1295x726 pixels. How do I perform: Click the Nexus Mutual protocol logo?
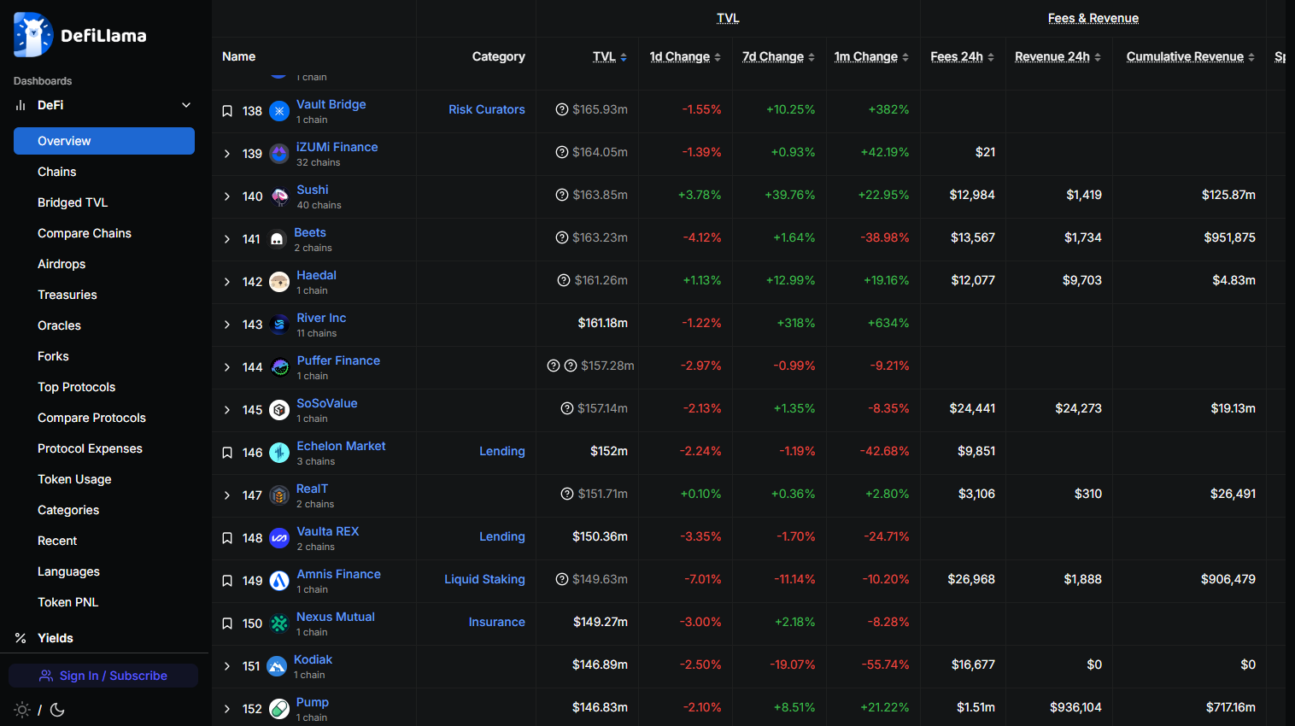tap(279, 624)
